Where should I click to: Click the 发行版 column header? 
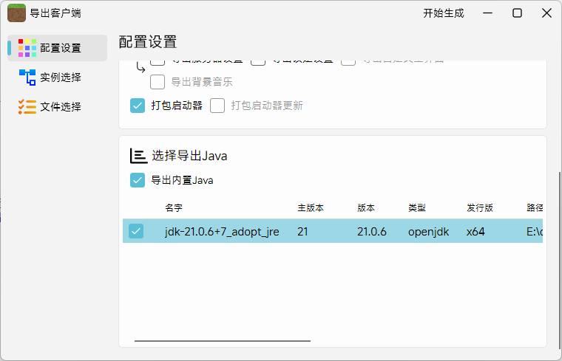(x=480, y=208)
